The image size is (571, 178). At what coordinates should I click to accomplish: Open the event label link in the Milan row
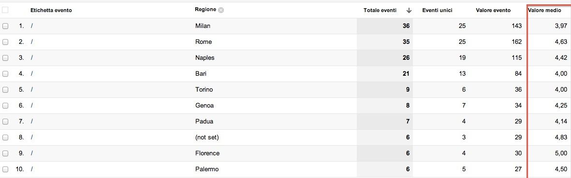click(32, 26)
